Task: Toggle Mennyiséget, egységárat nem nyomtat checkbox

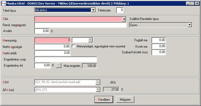Action: [x=73, y=46]
